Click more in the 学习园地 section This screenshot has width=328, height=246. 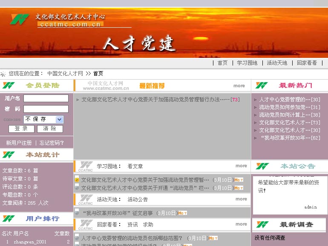click(241, 166)
